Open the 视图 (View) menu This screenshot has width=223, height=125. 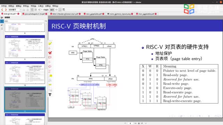point(11,6)
